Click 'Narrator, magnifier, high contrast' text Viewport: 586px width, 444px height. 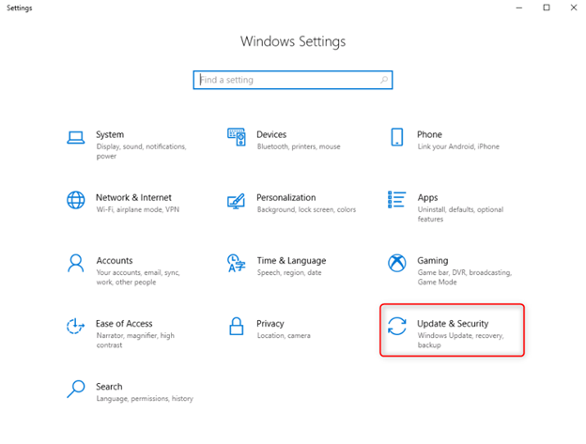click(x=135, y=340)
